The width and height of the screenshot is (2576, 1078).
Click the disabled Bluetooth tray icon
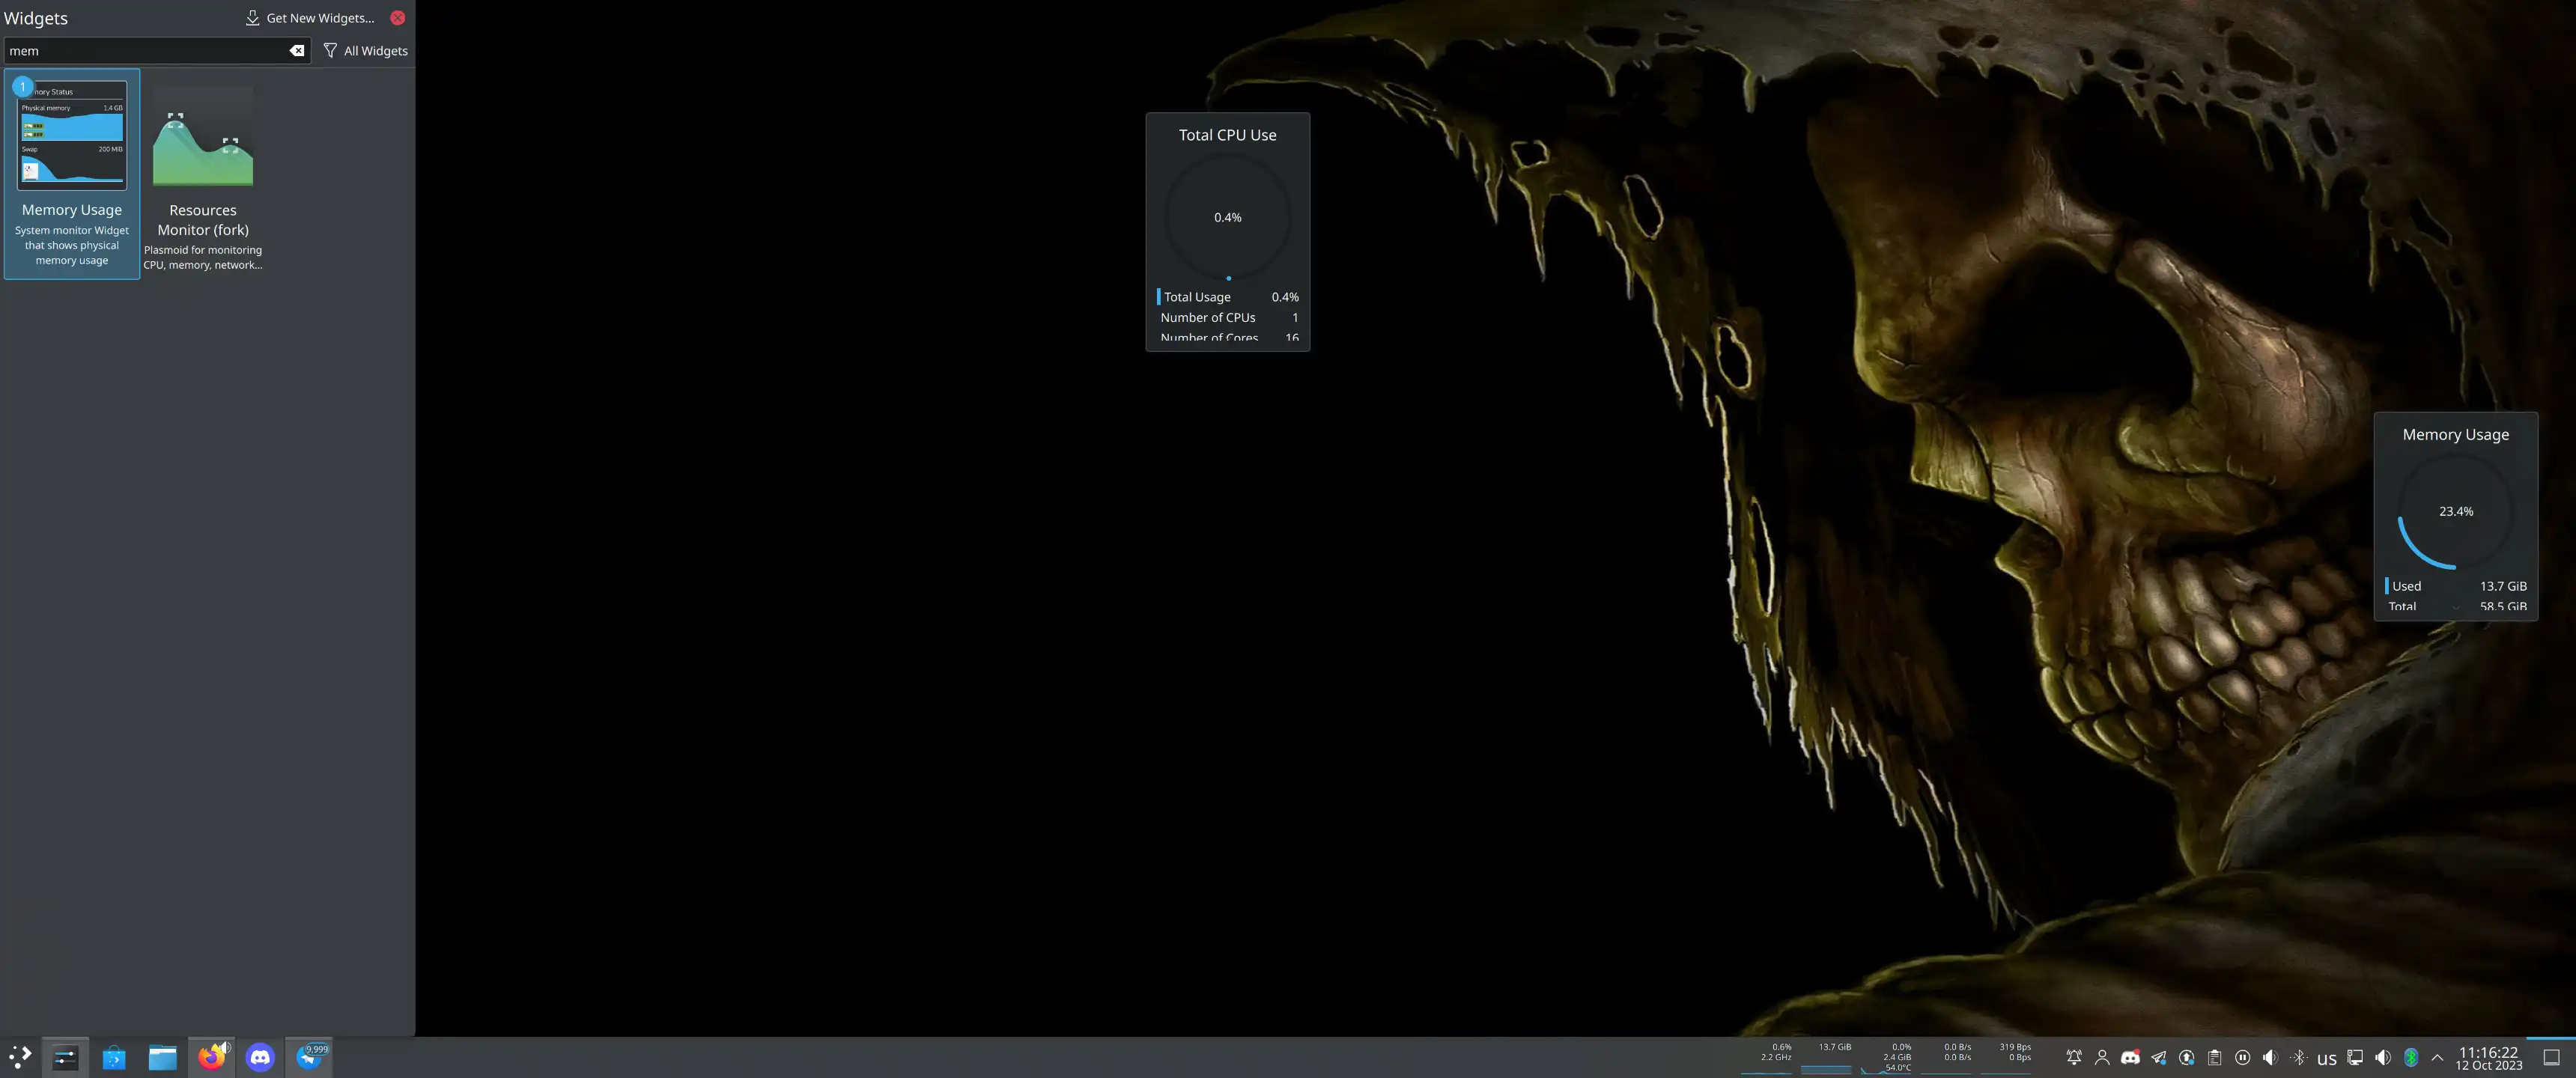pos(2298,1057)
